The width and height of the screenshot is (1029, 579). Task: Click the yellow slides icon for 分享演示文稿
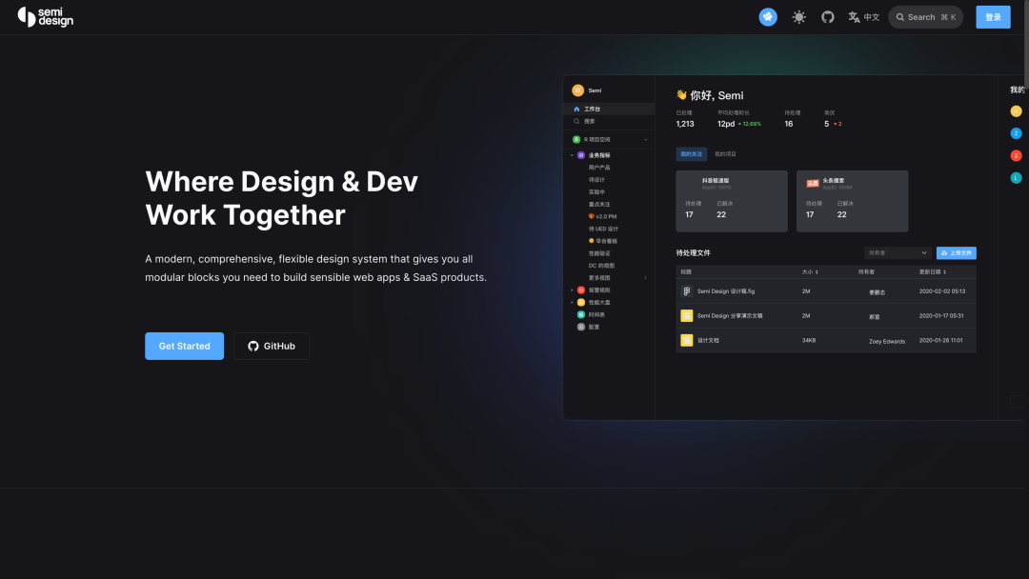pos(686,316)
